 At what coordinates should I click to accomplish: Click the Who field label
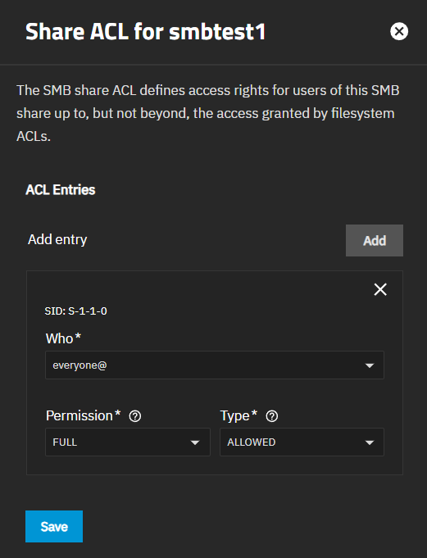coord(63,338)
